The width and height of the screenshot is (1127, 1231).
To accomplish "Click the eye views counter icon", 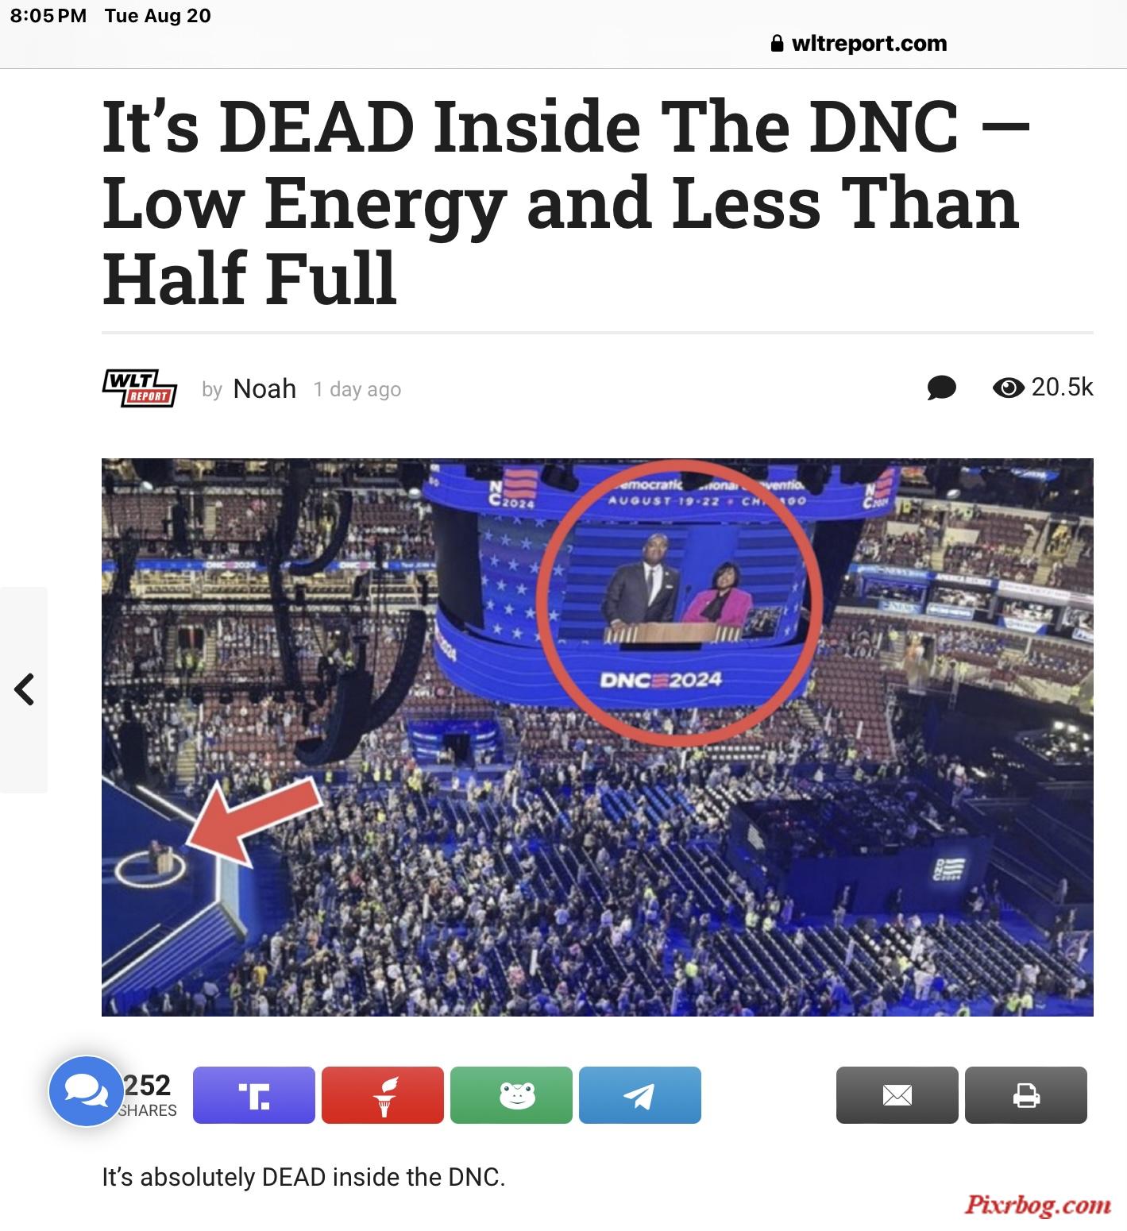I will (x=1008, y=388).
